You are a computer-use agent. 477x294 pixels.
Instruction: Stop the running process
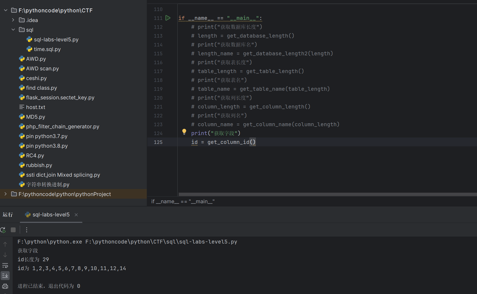[13, 230]
